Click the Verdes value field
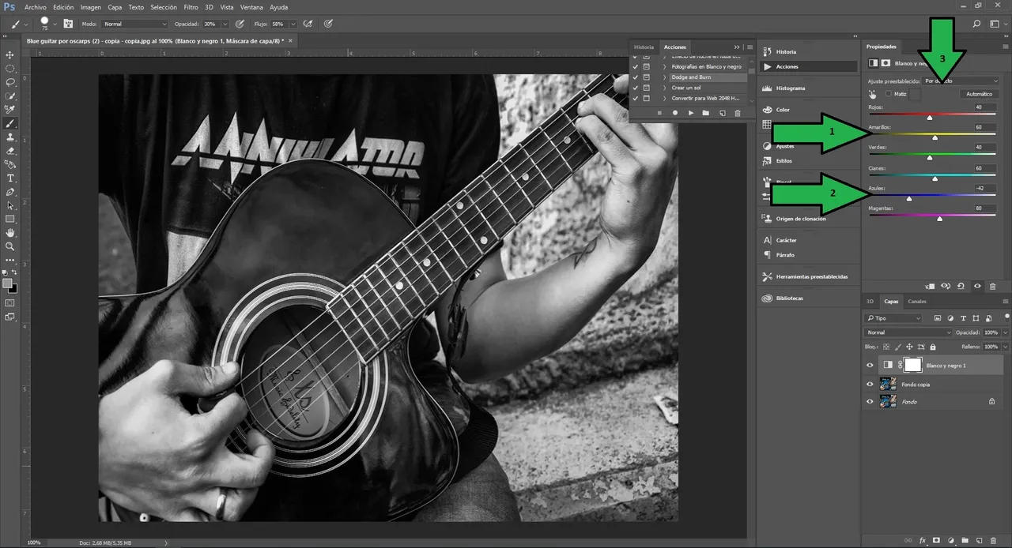The image size is (1012, 548). pos(984,148)
